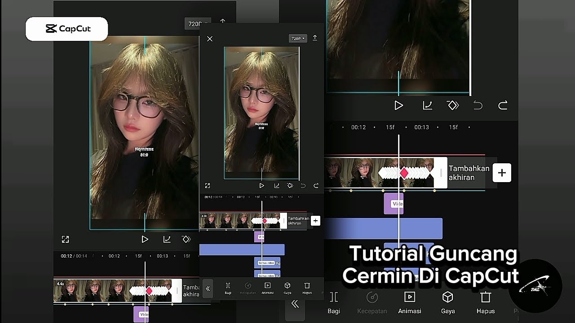Undo the last action in the right screen
The width and height of the screenshot is (575, 323).
pos(478,105)
